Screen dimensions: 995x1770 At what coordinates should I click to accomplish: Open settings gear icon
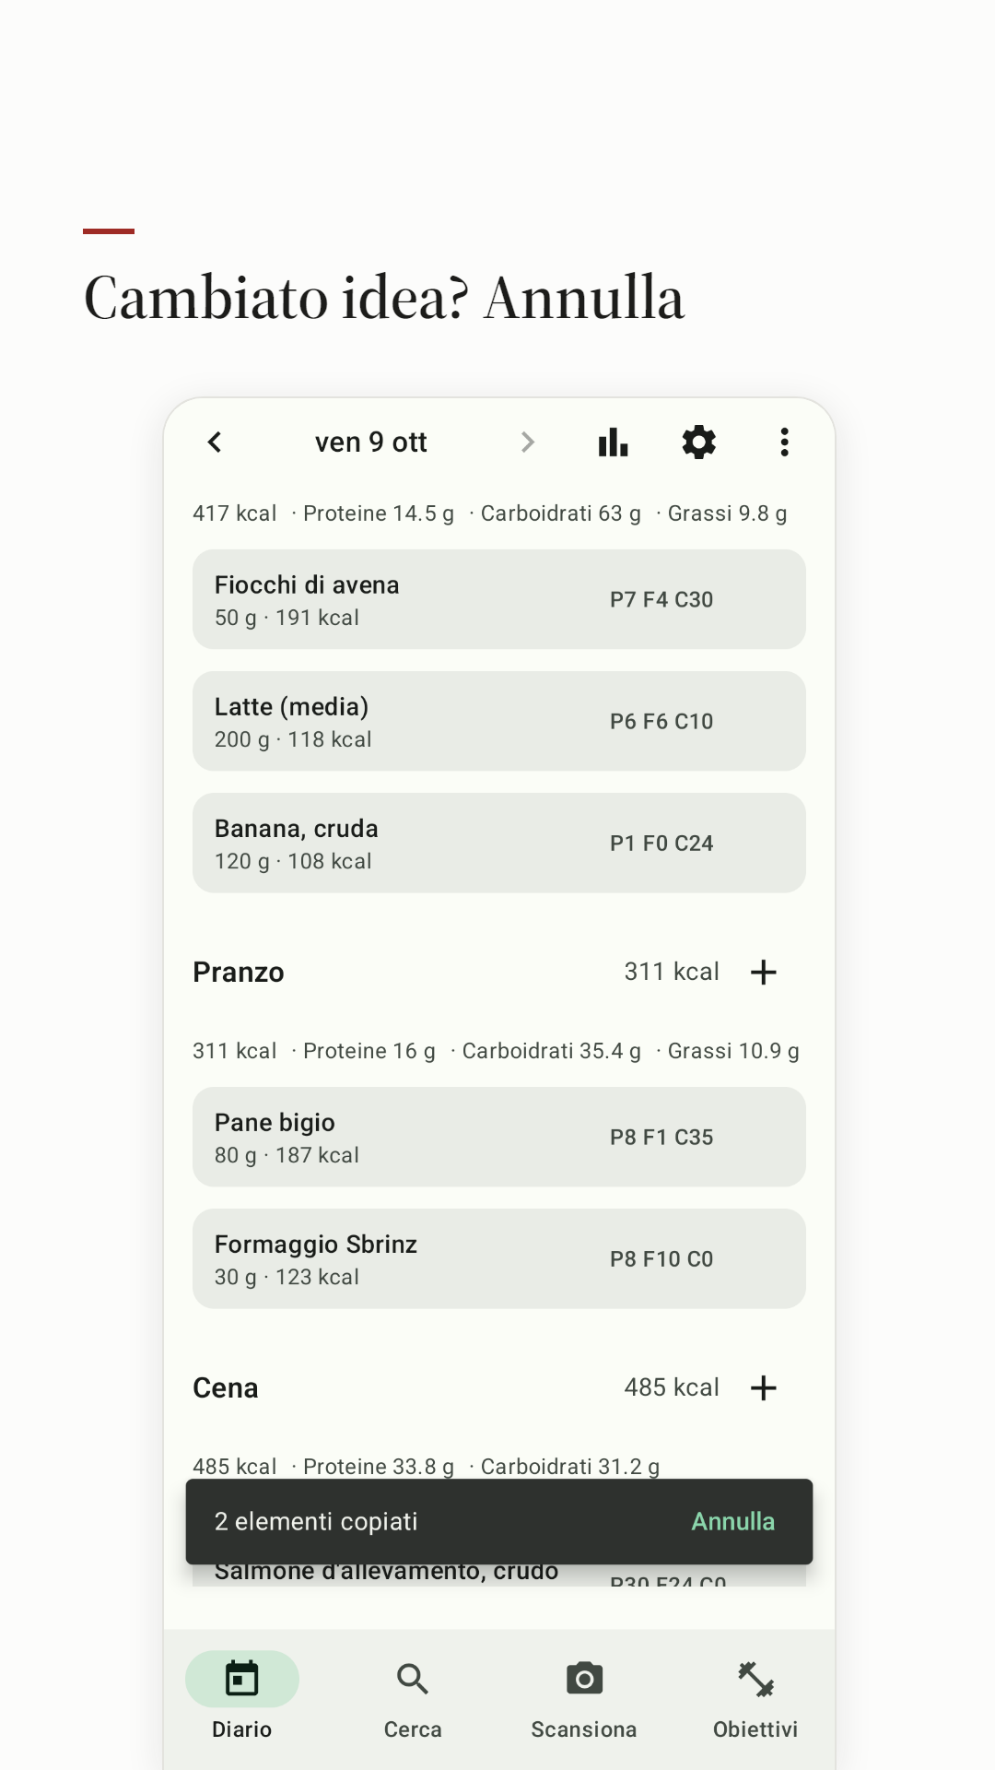pyautogui.click(x=698, y=442)
